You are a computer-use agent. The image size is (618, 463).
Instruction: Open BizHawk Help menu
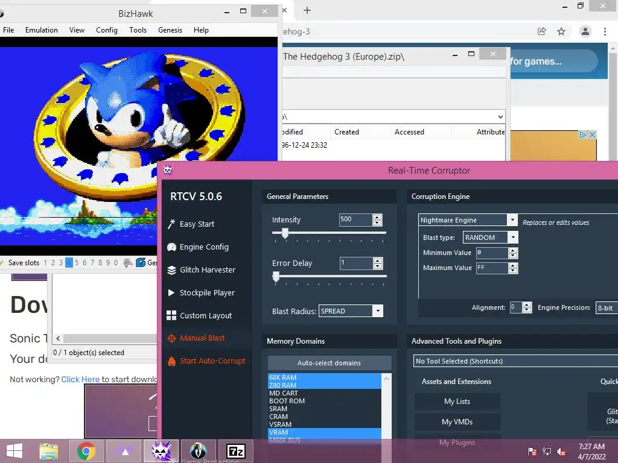[201, 30]
